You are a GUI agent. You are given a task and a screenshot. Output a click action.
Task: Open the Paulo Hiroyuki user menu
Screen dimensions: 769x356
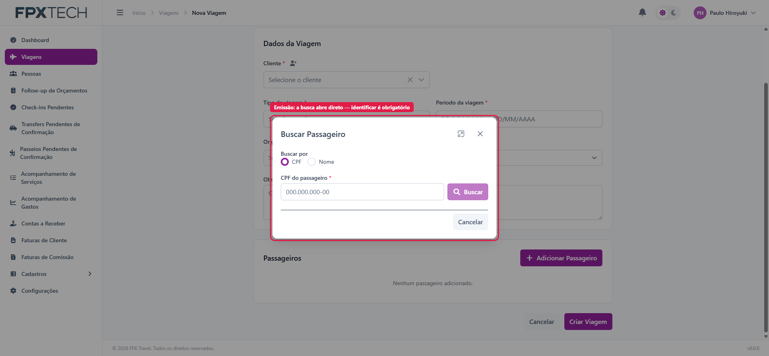[x=725, y=13]
